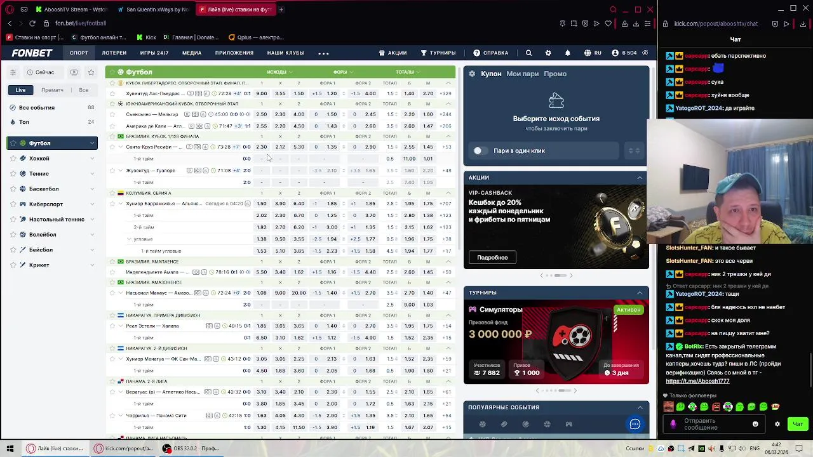Star the Сьенсьяно — Мельгар match
813x457 pixels.
pos(112,114)
